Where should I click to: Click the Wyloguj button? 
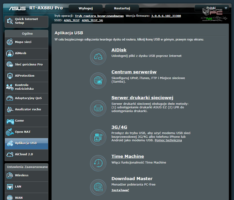86,8
